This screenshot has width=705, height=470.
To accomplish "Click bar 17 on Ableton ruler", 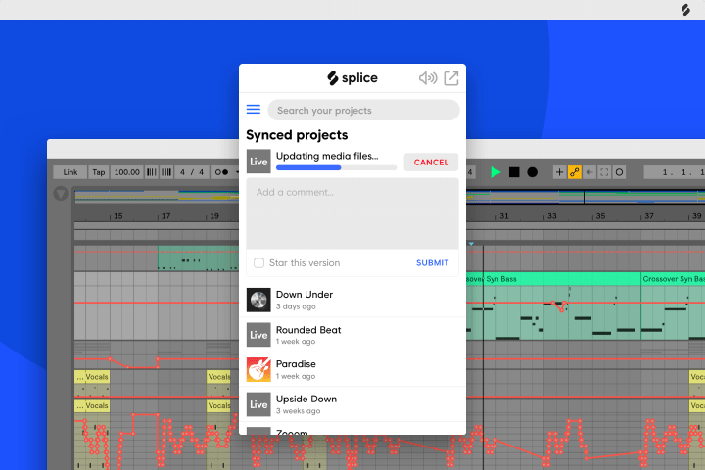I will 165,216.
